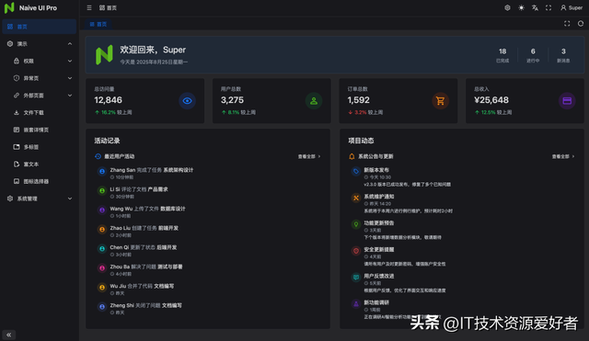Click the 安全更新提醒 announcement title
This screenshot has width=589, height=341.
pos(379,249)
